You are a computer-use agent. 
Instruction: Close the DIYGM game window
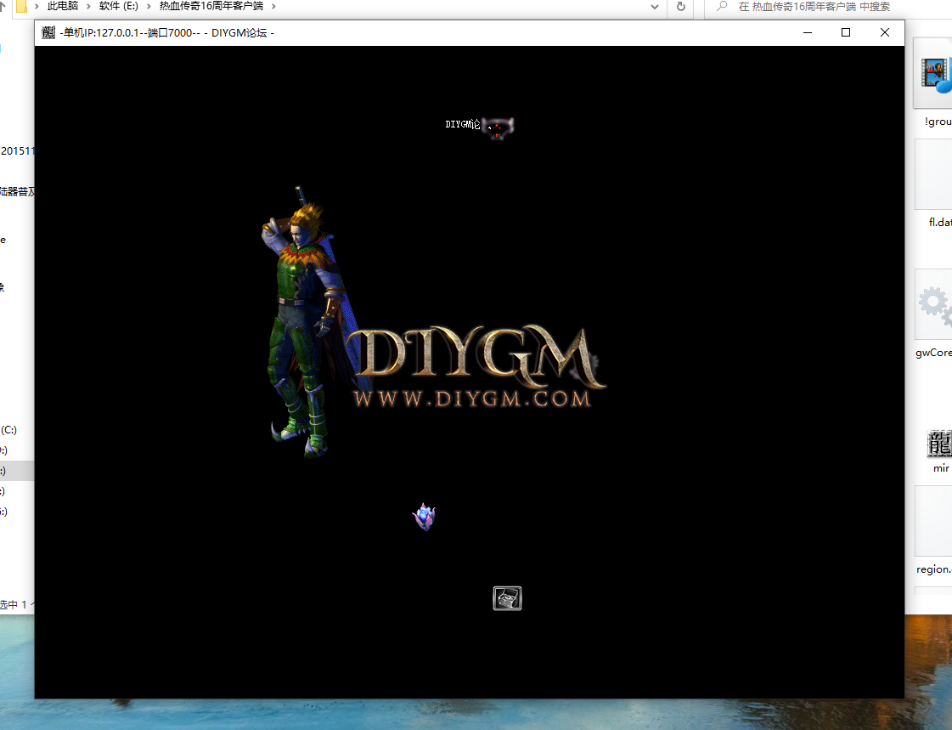(x=885, y=32)
